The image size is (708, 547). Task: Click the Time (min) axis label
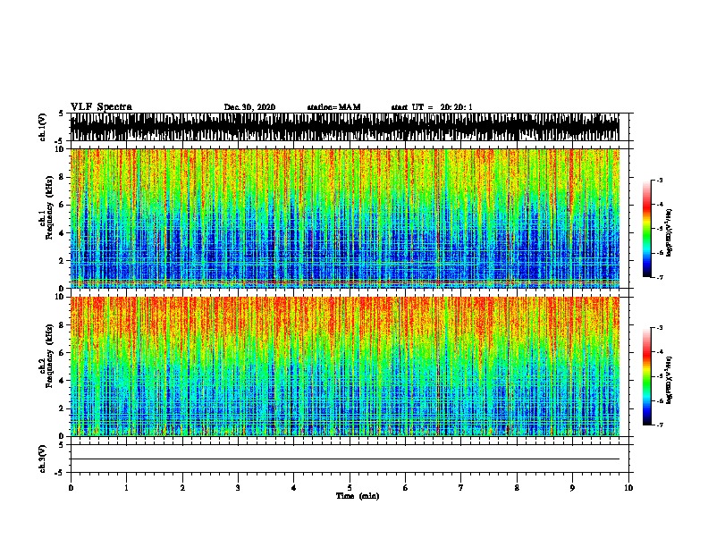[x=358, y=496]
